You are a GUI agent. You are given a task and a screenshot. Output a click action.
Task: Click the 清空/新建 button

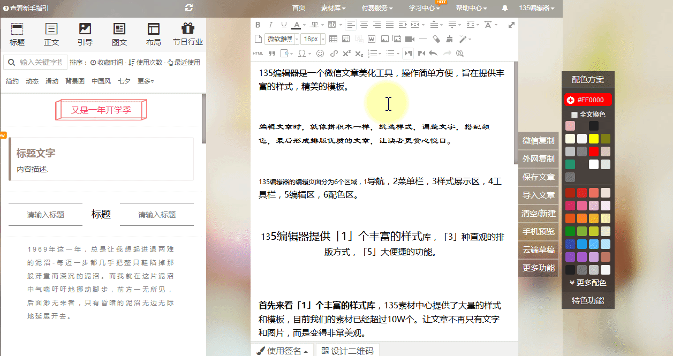click(539, 214)
